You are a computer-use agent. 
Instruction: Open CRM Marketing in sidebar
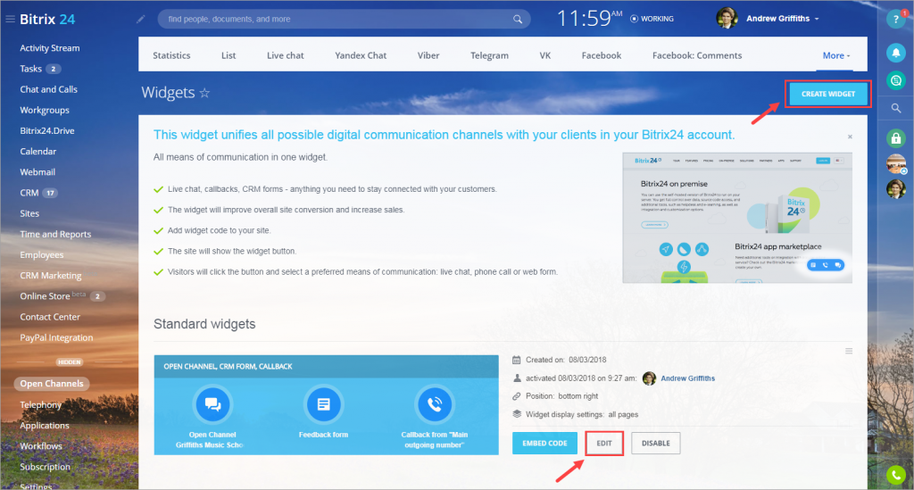[x=51, y=276]
